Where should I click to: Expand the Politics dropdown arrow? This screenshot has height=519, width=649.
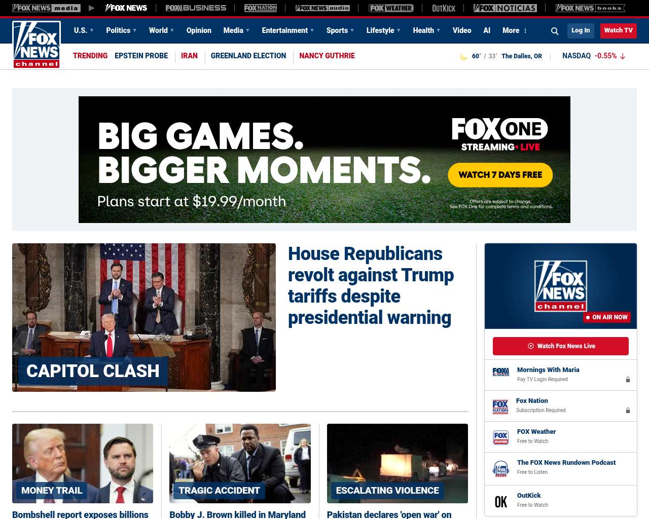[x=135, y=30]
